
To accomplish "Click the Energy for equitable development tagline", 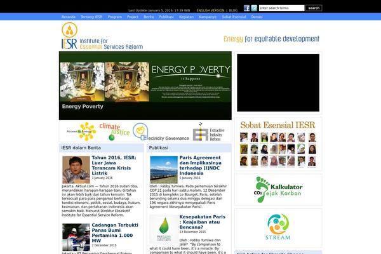I will (271, 39).
